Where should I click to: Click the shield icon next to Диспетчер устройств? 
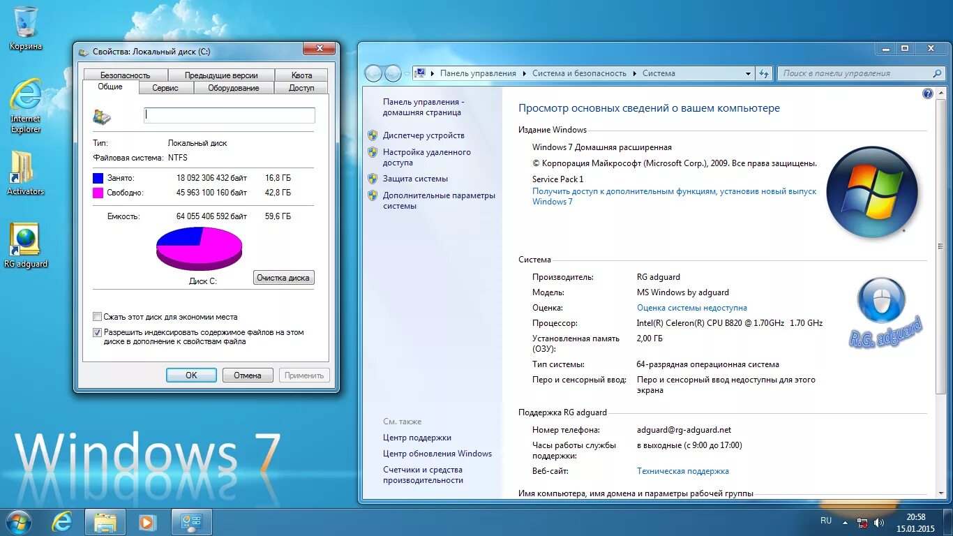point(373,135)
